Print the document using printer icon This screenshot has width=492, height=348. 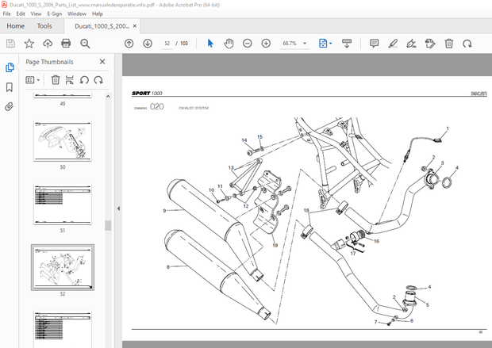coord(66,44)
